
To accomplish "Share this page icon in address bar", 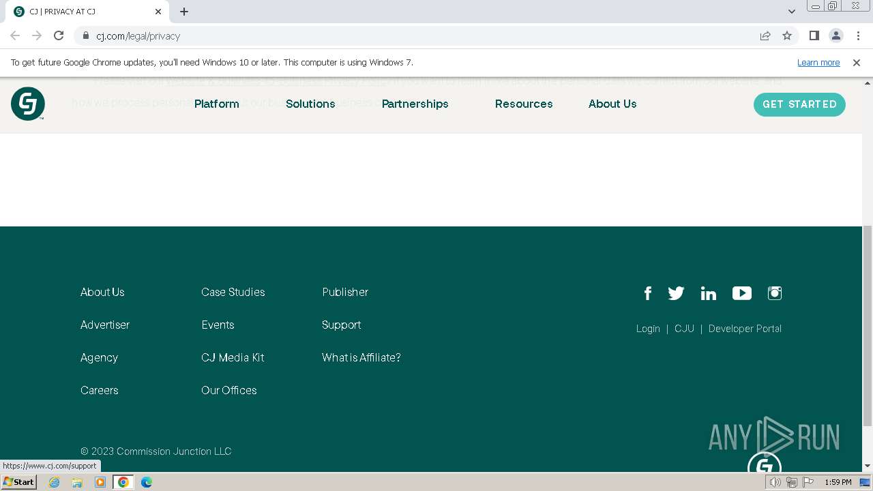I will pos(765,35).
